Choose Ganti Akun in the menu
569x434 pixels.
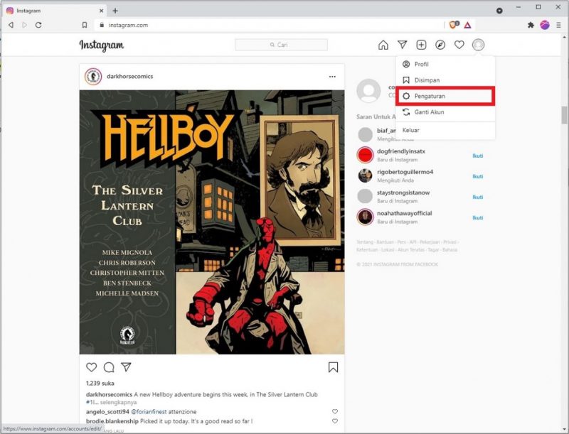coord(445,112)
